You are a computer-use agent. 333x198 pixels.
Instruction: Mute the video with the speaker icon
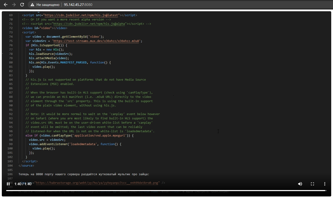(x=300, y=184)
